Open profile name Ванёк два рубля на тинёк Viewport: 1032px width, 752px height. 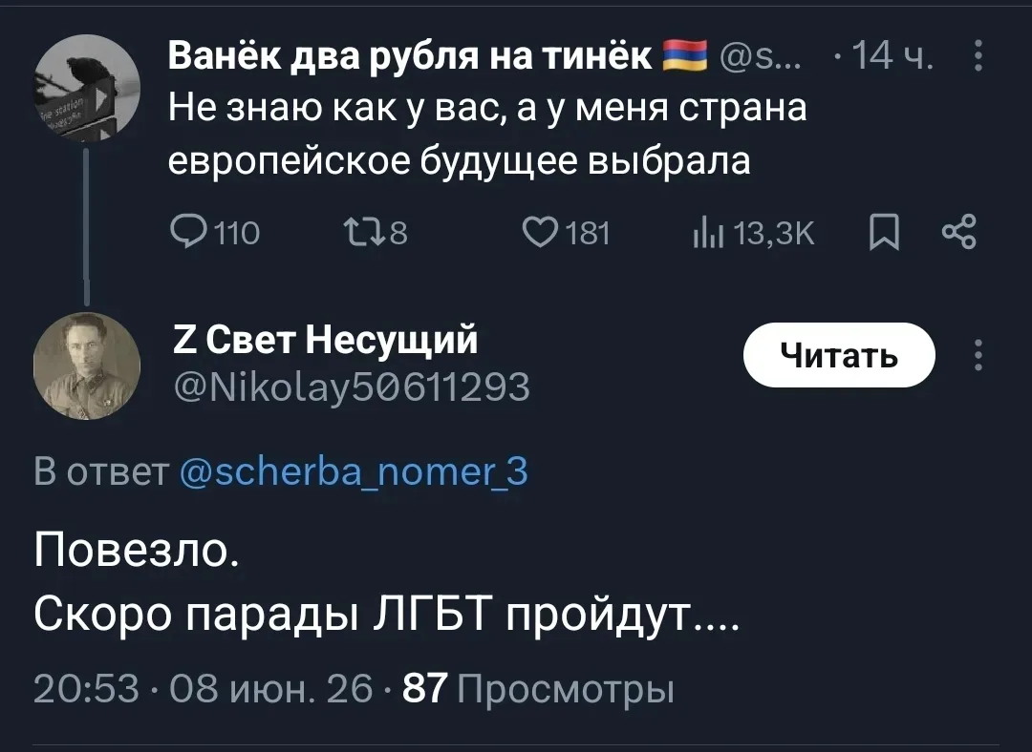(409, 55)
